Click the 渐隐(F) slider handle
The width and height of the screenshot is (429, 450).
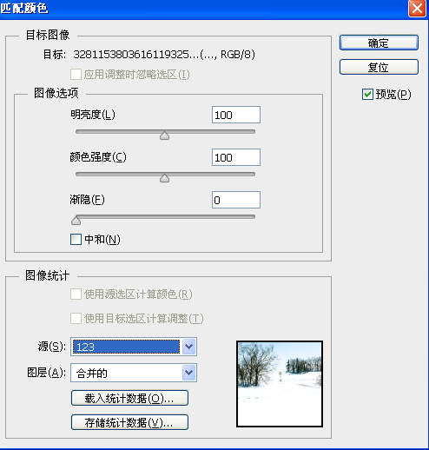coord(76,221)
